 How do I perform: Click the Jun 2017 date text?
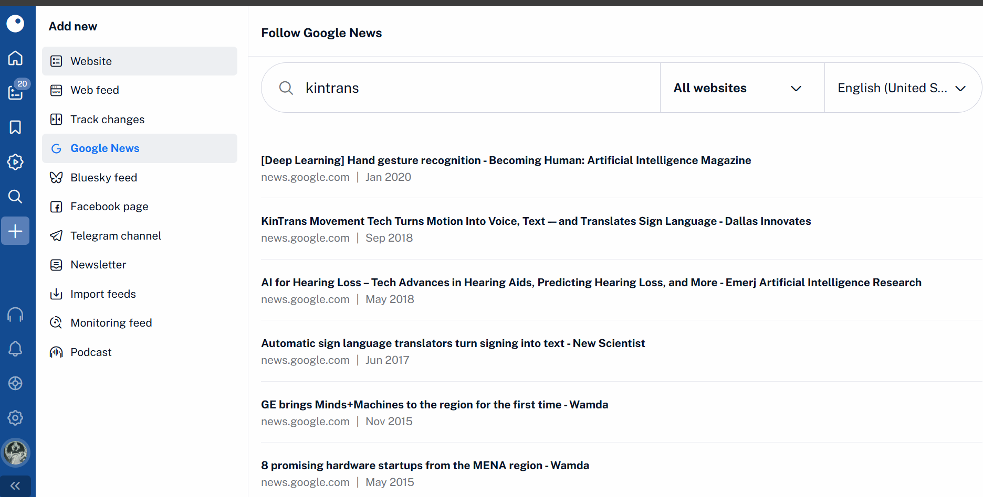click(x=388, y=360)
